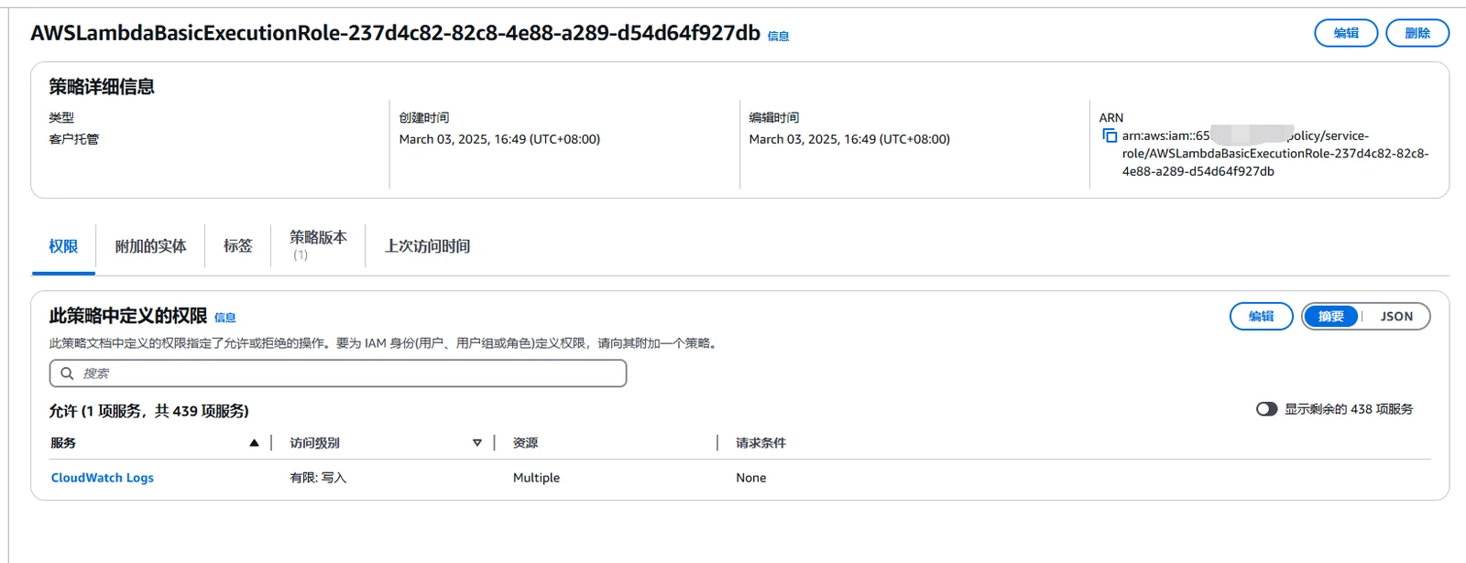Toggle 显示剩余的 438 项服务 switch

click(x=1266, y=409)
